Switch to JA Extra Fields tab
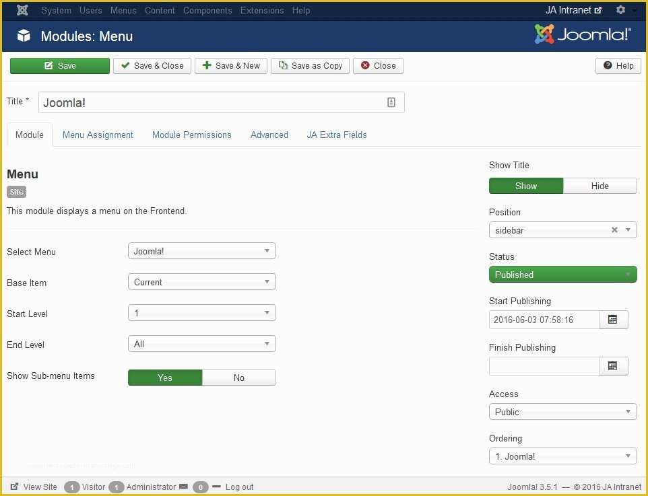This screenshot has height=496, width=648. tap(337, 135)
